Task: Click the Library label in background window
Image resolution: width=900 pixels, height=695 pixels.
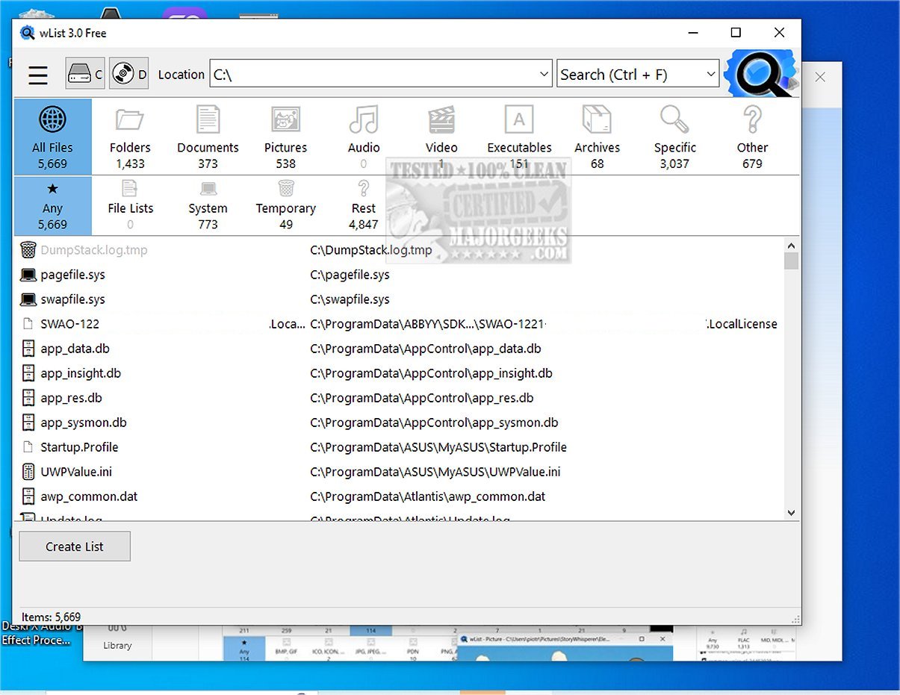Action: pyautogui.click(x=117, y=646)
